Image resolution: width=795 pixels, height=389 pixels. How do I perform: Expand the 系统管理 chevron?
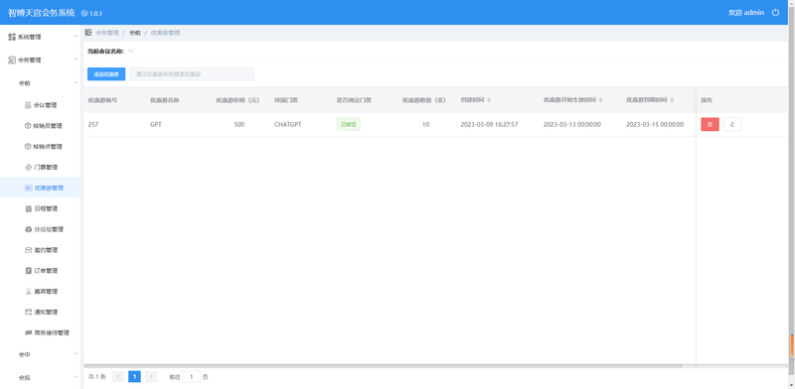click(76, 37)
